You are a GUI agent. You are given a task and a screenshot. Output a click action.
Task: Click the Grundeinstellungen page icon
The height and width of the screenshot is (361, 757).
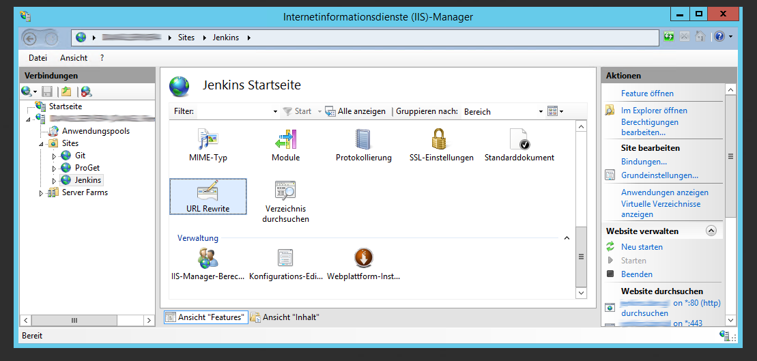pyautogui.click(x=610, y=175)
